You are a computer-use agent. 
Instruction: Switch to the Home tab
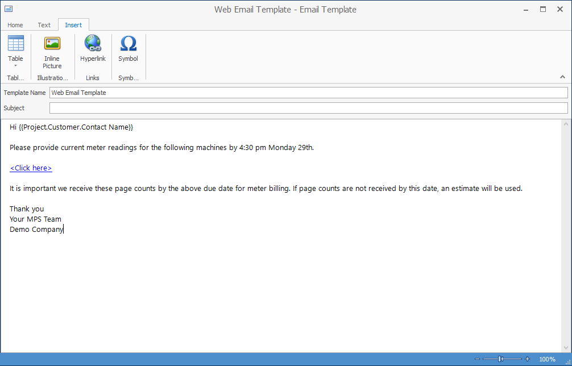pos(15,25)
